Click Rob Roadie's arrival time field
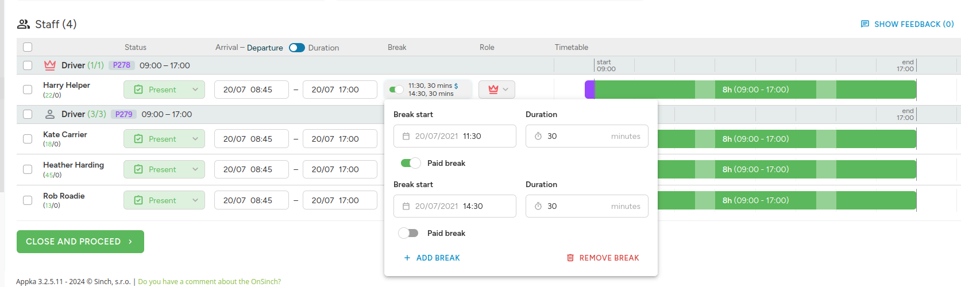Screen dimensions: 961x287 point(252,200)
